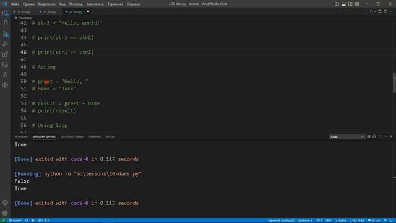Open the Code output channel dropdown

click(346, 136)
